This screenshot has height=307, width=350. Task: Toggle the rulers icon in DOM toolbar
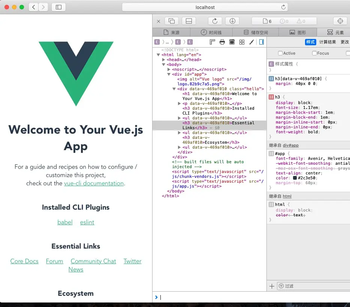point(212,42)
